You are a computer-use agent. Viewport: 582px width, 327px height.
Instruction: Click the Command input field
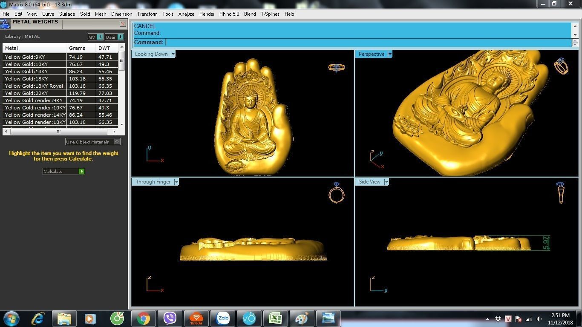point(368,42)
